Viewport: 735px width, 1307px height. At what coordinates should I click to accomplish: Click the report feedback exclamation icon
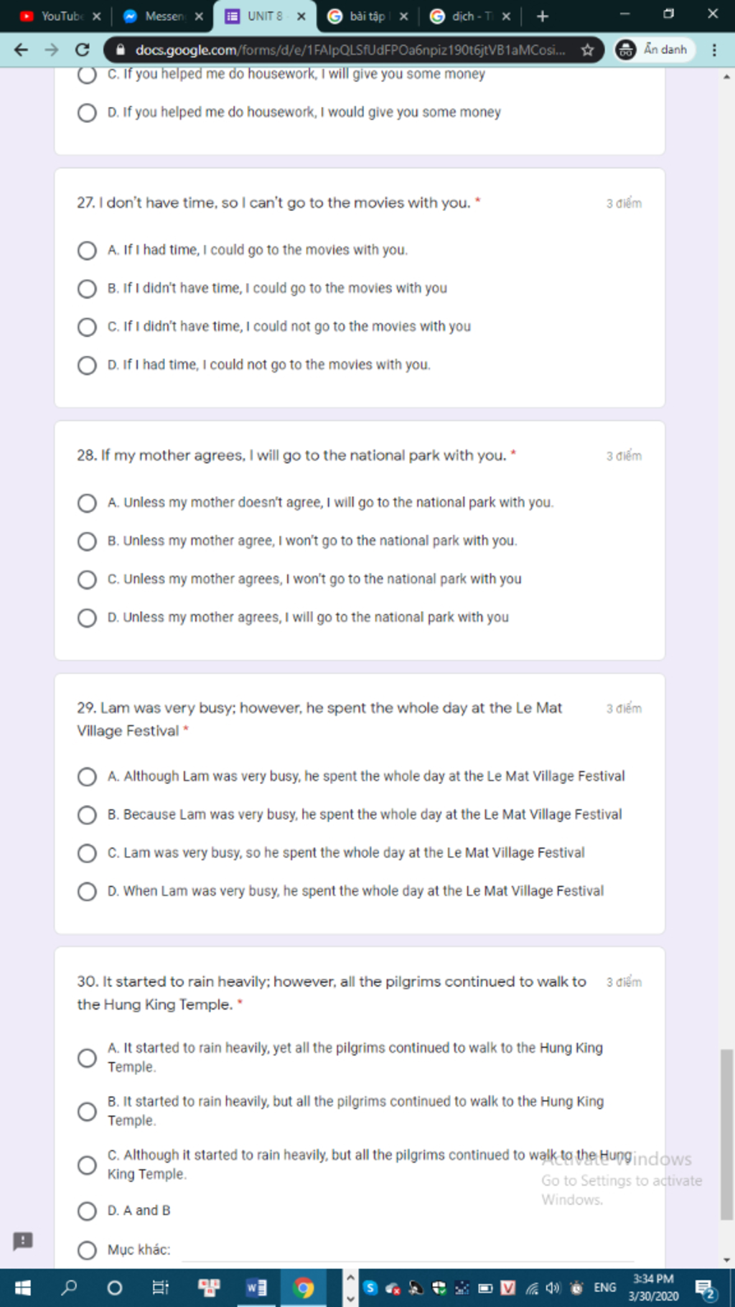(23, 1241)
